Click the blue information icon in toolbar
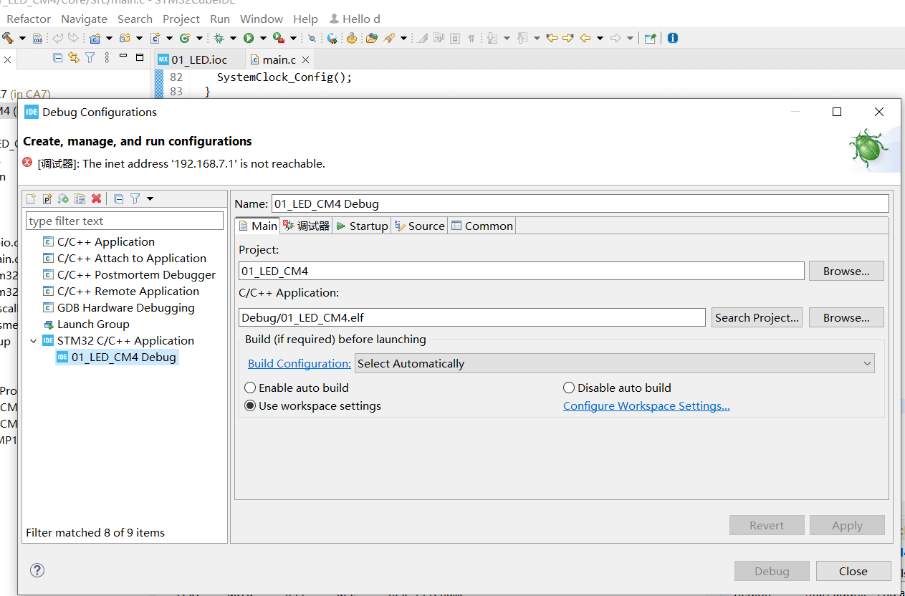 tap(673, 38)
